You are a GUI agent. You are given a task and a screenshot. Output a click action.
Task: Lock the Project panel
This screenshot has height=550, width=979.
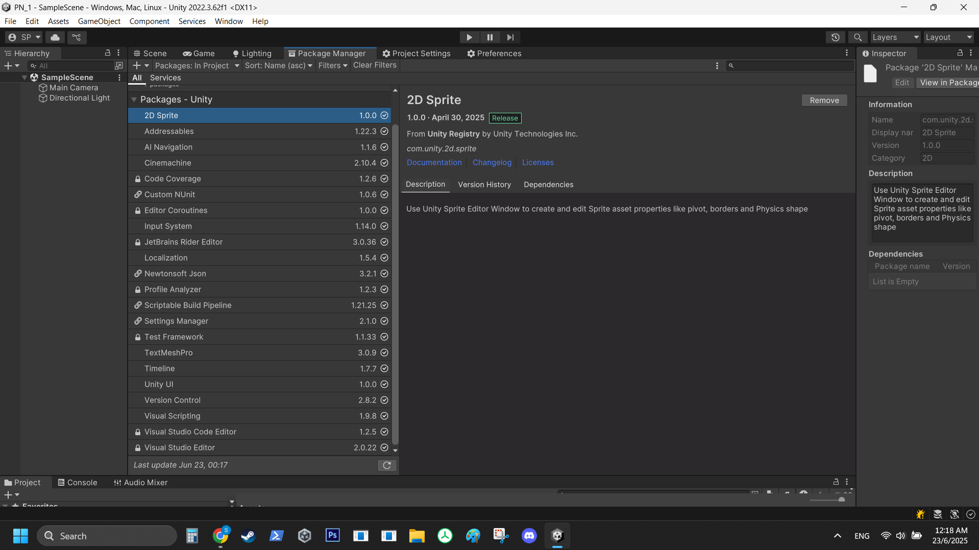(836, 482)
